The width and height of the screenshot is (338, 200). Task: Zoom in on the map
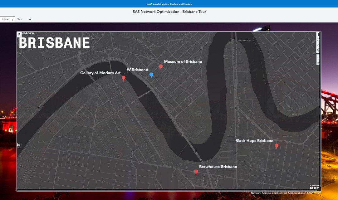(x=318, y=57)
